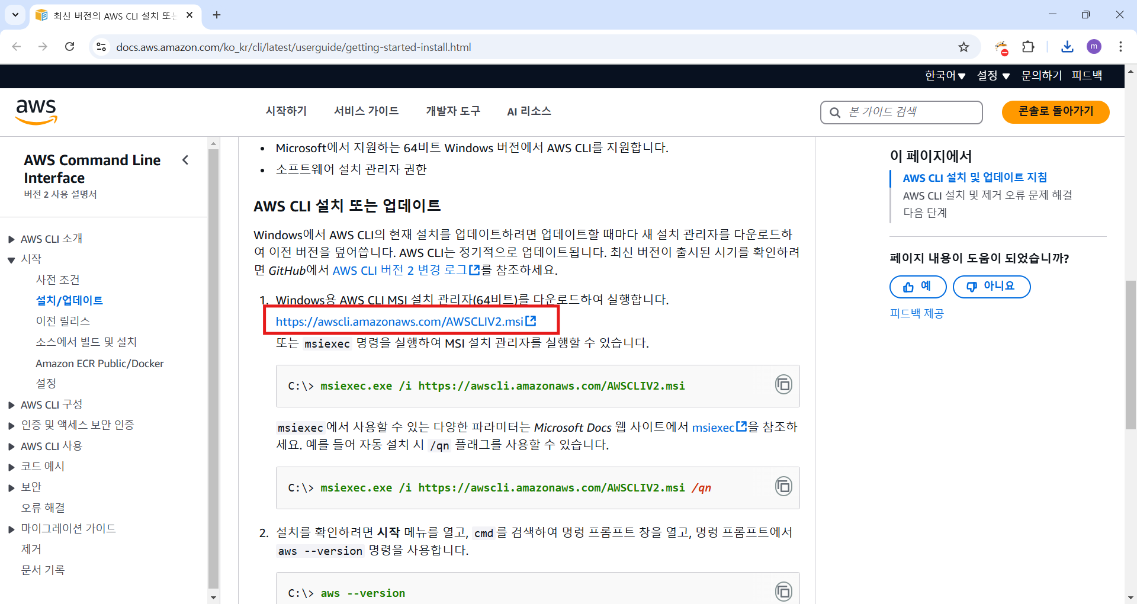Click 문의하기 in the top bar
This screenshot has height=604, width=1137.
[1042, 76]
